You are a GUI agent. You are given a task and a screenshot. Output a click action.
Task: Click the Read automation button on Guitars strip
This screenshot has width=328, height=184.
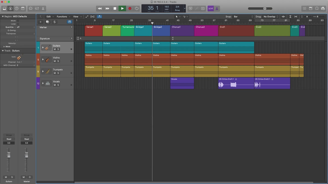pos(9,139)
